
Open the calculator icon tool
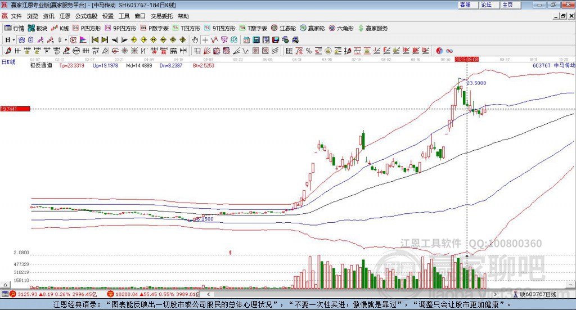coord(256,40)
